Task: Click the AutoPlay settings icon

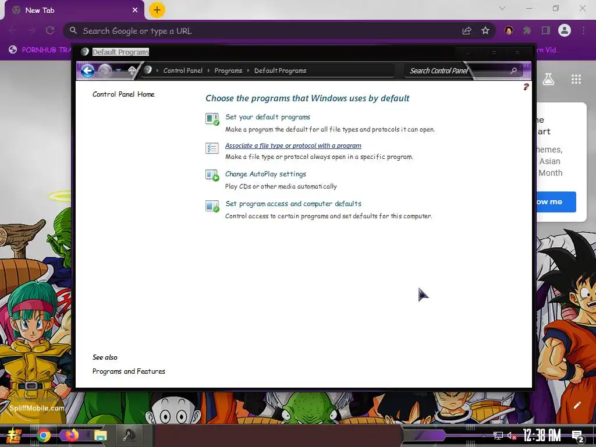Action: 212,175
